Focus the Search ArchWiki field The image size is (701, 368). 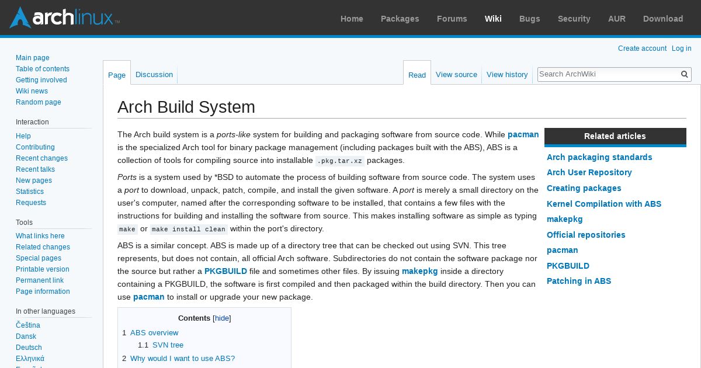[608, 74]
